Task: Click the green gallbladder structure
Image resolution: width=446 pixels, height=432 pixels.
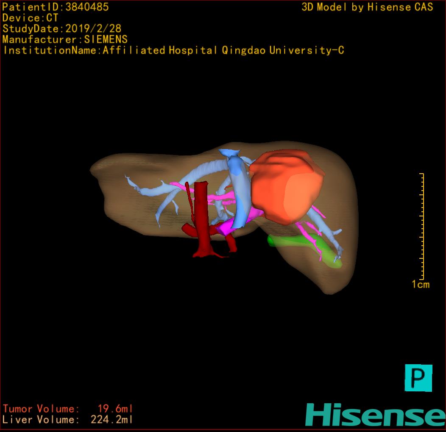Action: [x=304, y=251]
